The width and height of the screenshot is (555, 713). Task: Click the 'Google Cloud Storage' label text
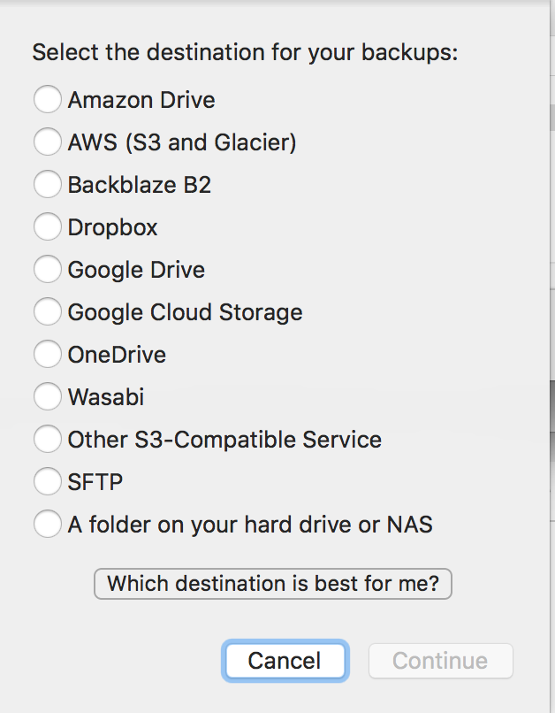click(185, 312)
